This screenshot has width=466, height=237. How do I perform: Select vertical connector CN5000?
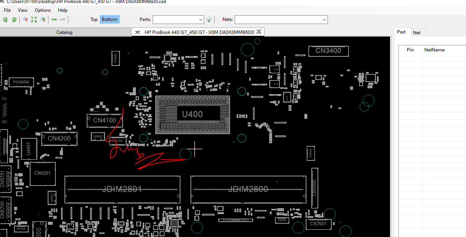pos(314,188)
